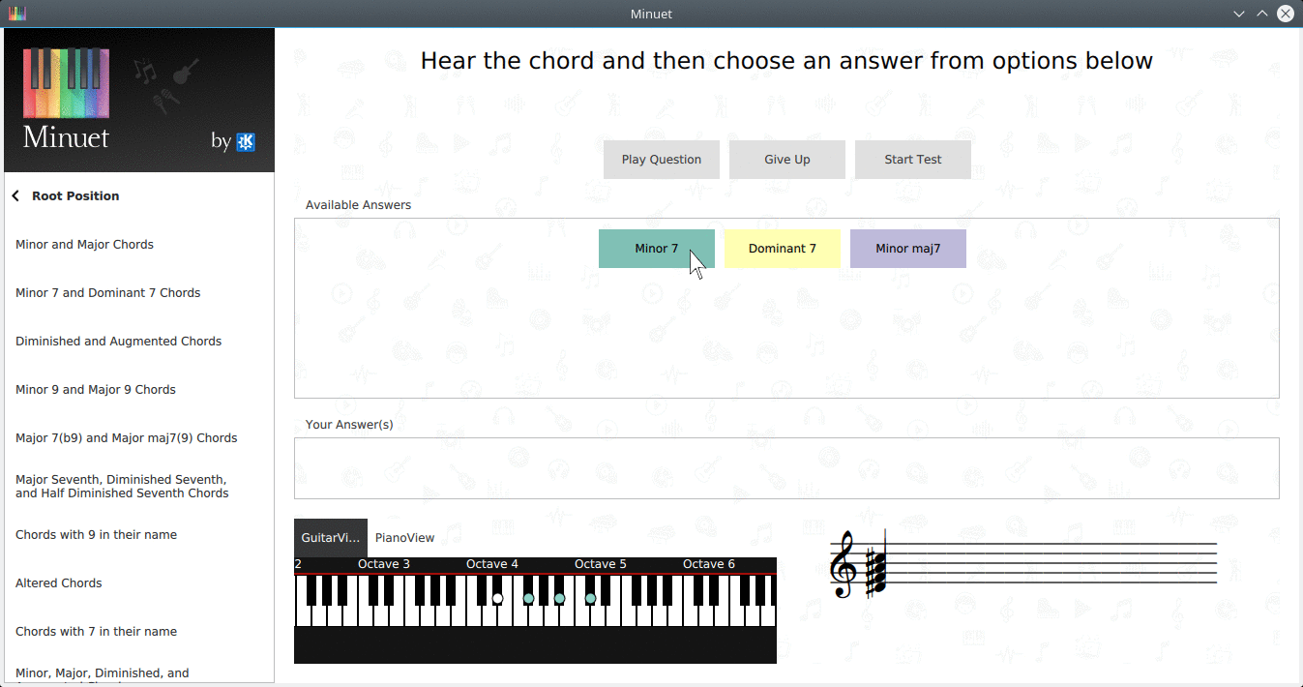Viewport: 1303px width, 687px height.
Task: Click the Your Answer(s) drop area
Action: [785, 468]
